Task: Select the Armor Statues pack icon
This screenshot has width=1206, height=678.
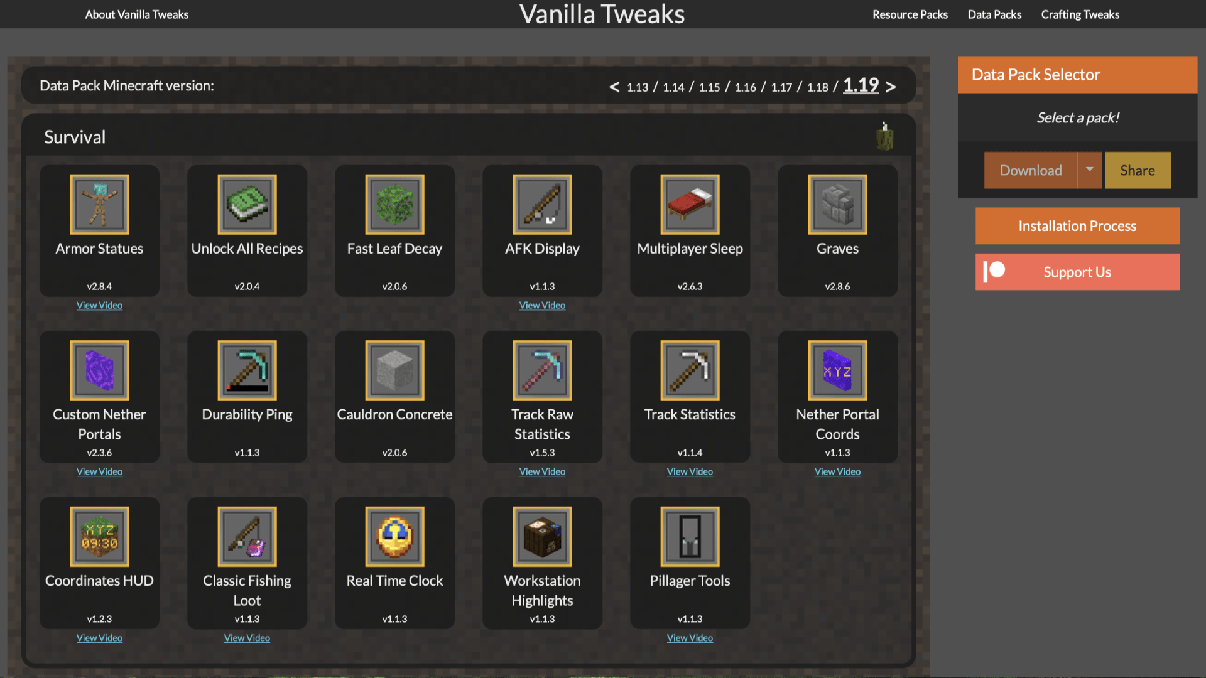Action: [99, 205]
